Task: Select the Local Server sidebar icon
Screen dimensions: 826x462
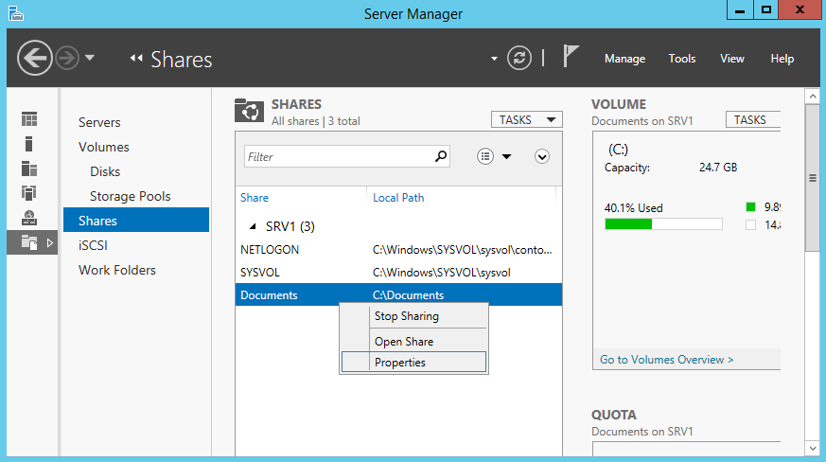Action: (x=29, y=144)
